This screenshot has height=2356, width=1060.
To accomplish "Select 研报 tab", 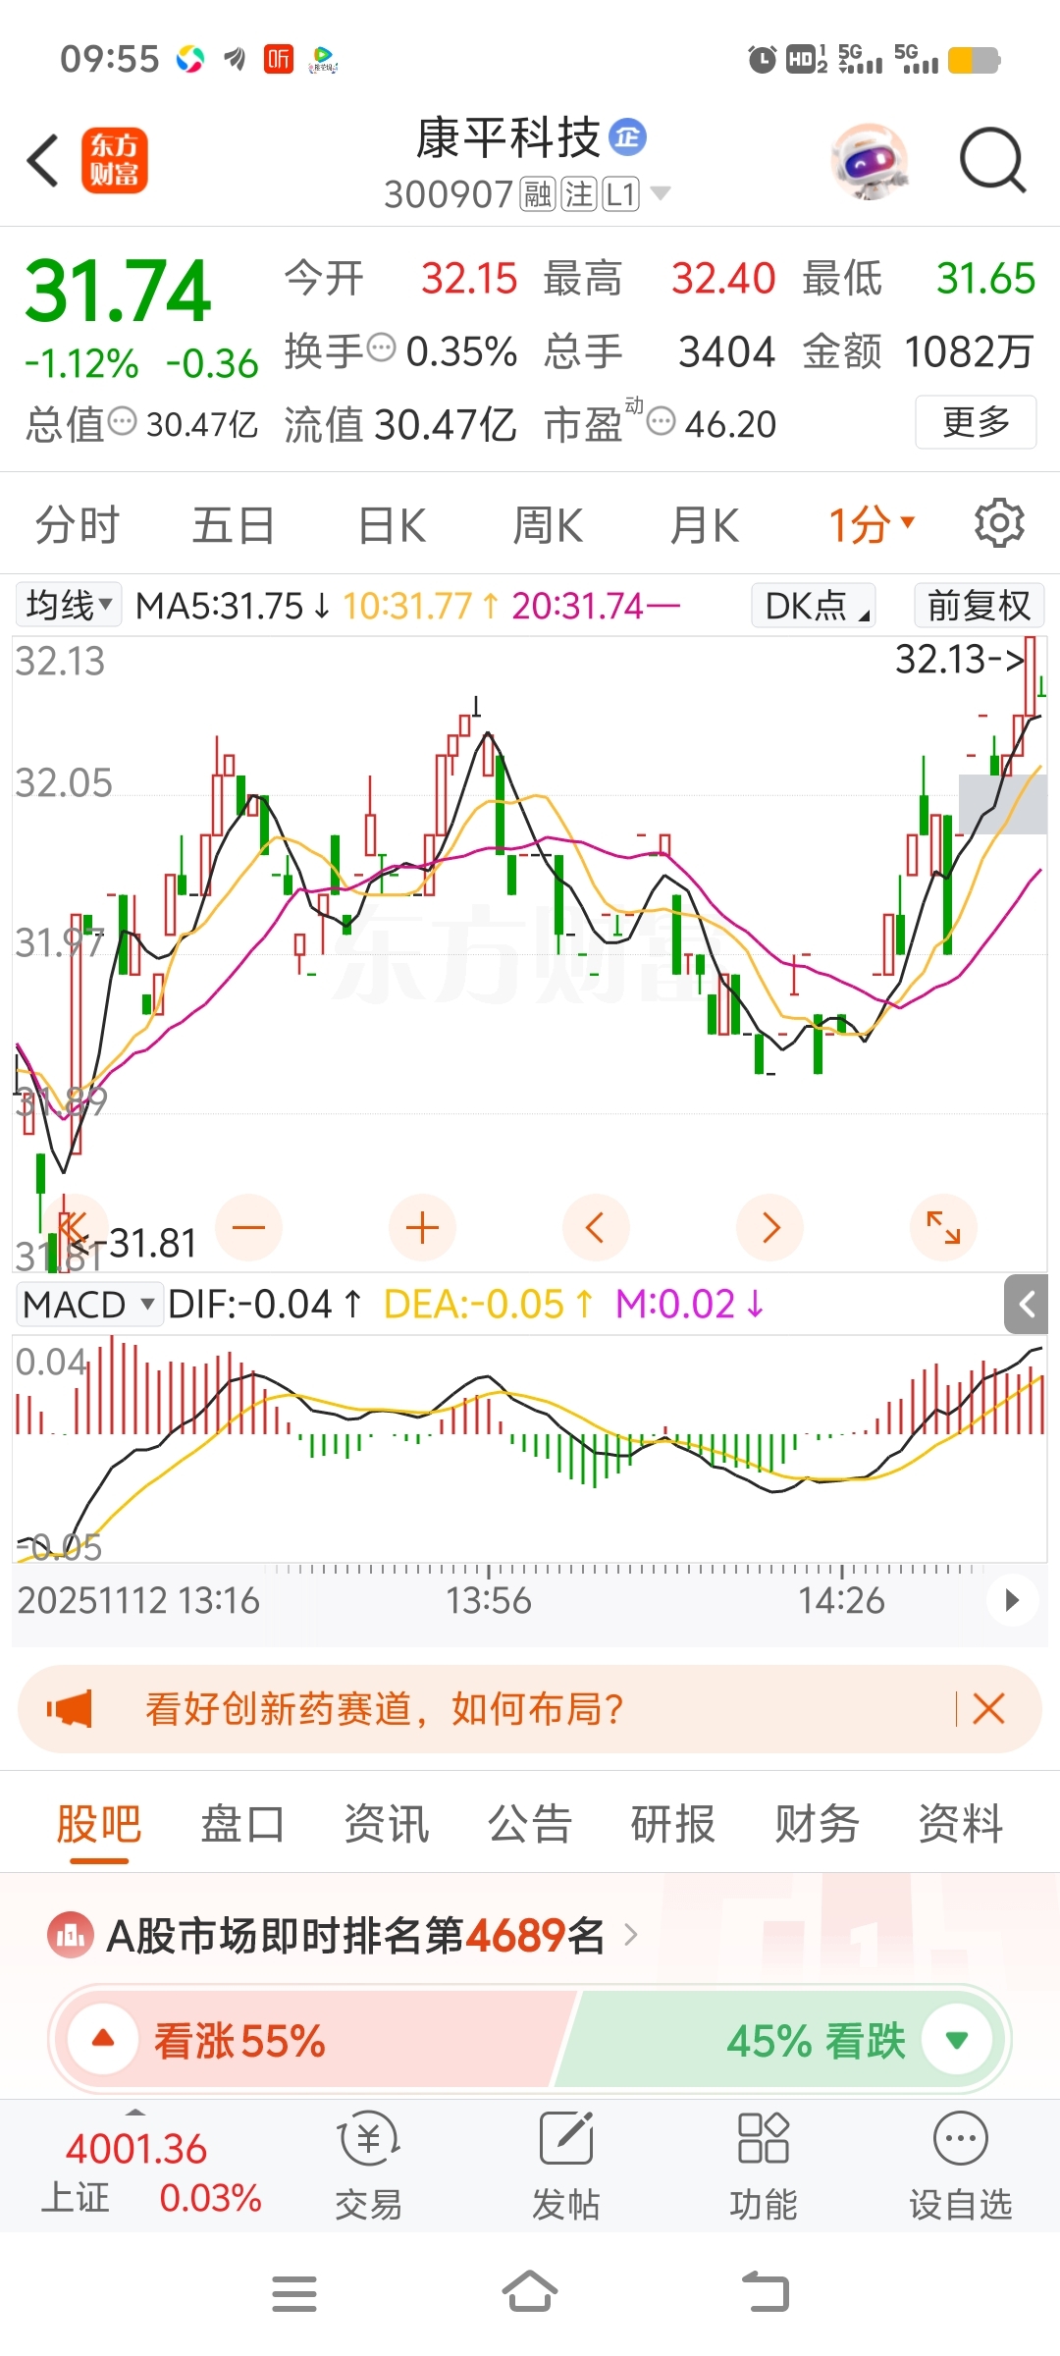I will 673,1824.
